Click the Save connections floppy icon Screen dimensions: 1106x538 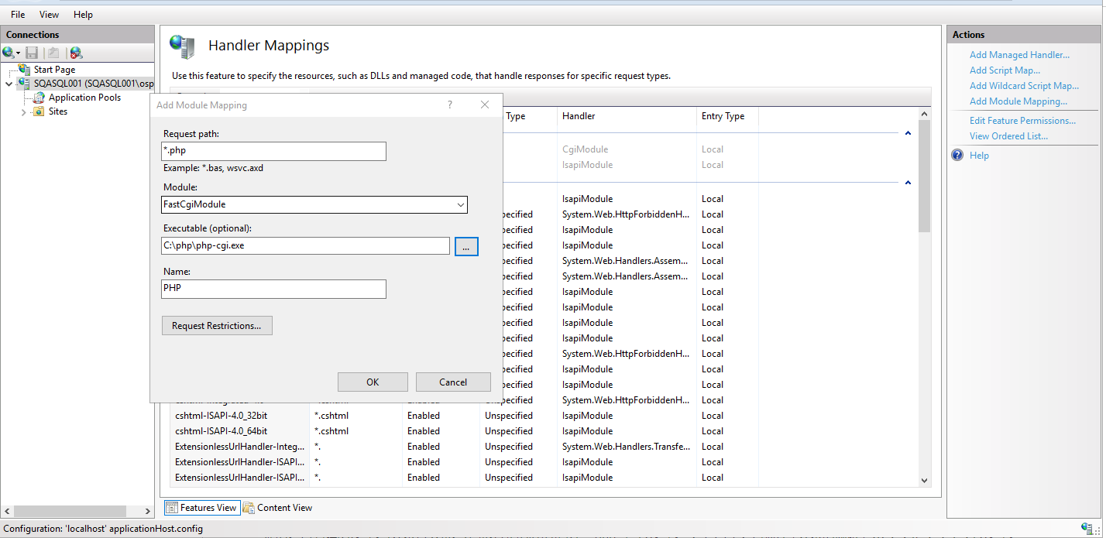pyautogui.click(x=32, y=53)
